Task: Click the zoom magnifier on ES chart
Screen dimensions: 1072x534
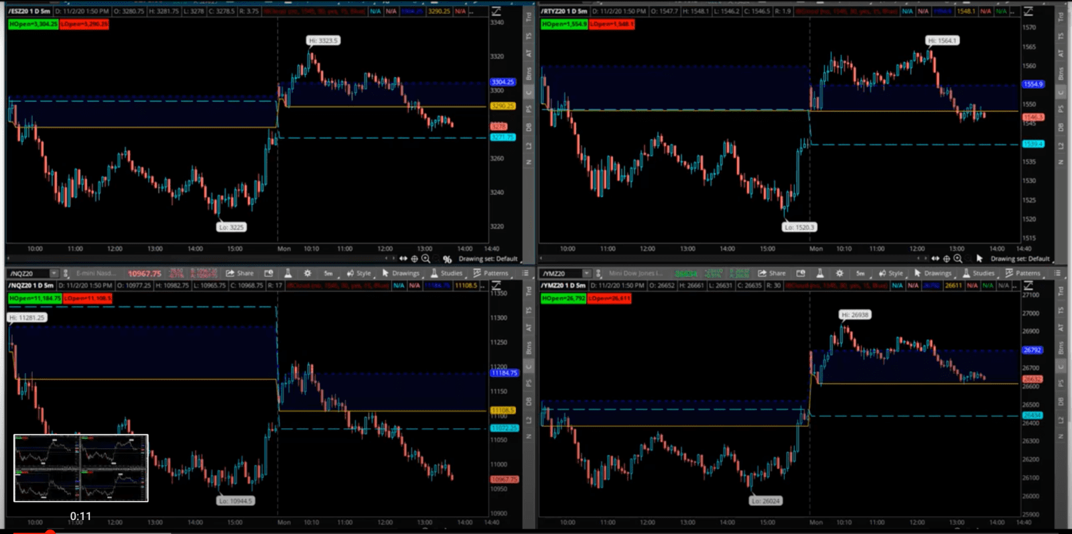Action: pos(426,259)
